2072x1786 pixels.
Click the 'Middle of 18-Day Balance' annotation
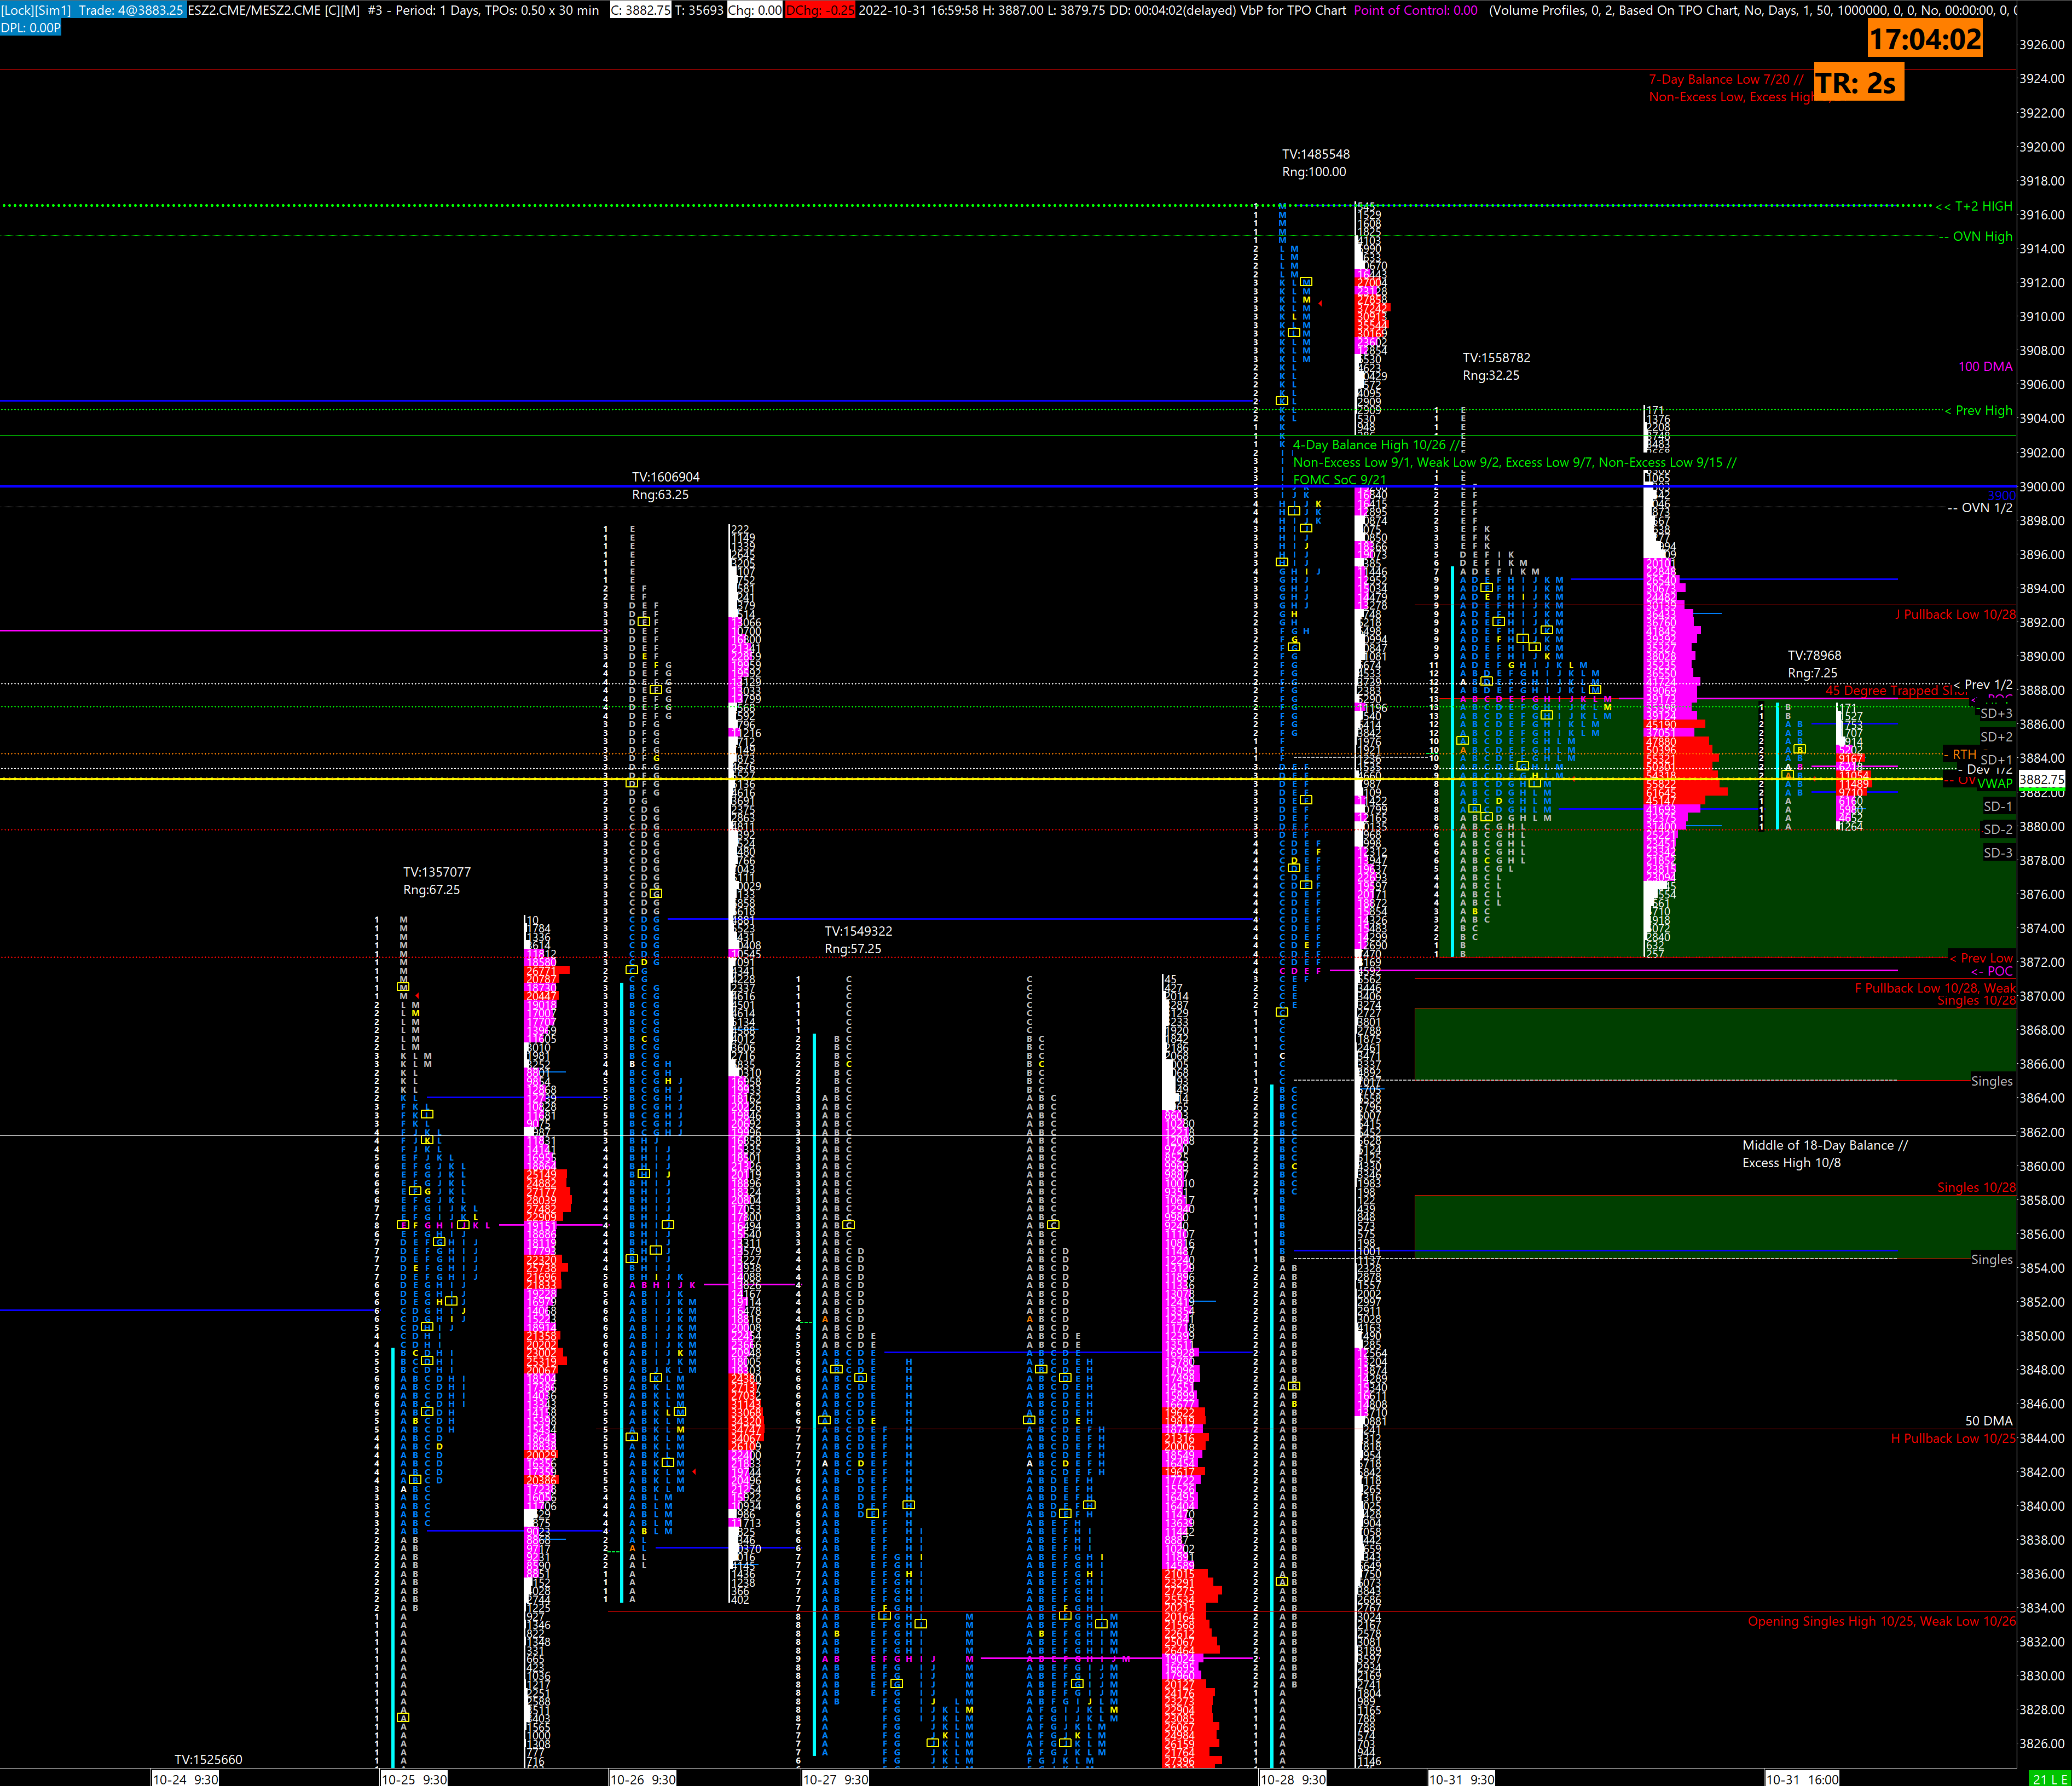click(1824, 1145)
